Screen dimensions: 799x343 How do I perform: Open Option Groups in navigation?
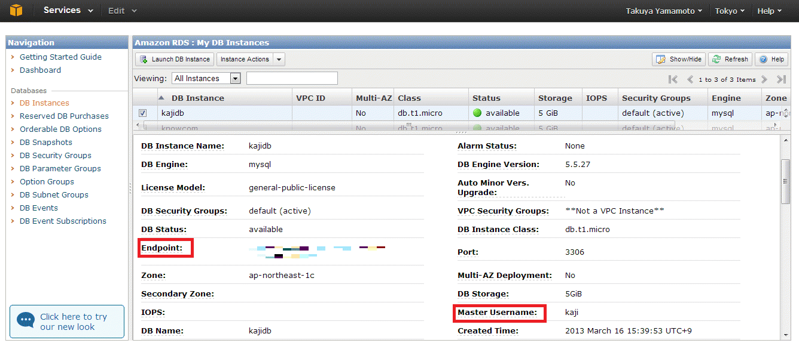47,182
